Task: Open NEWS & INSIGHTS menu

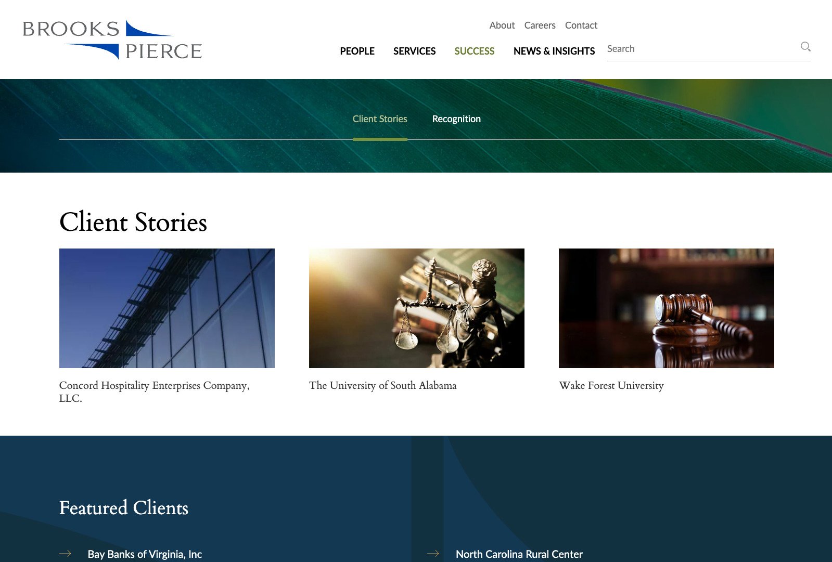Action: click(x=554, y=51)
